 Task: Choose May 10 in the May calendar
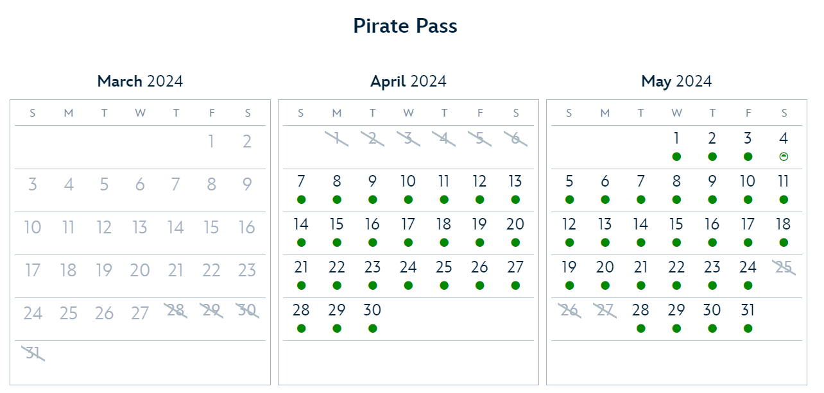(748, 181)
